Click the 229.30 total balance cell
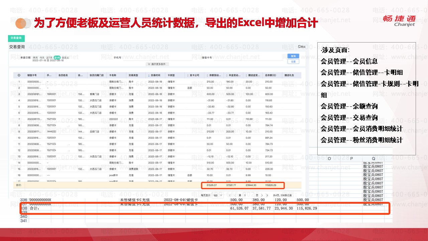 click(269, 169)
